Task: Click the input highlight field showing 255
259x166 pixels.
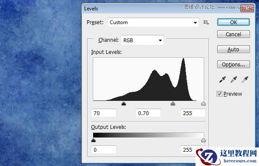Action: tap(193, 113)
